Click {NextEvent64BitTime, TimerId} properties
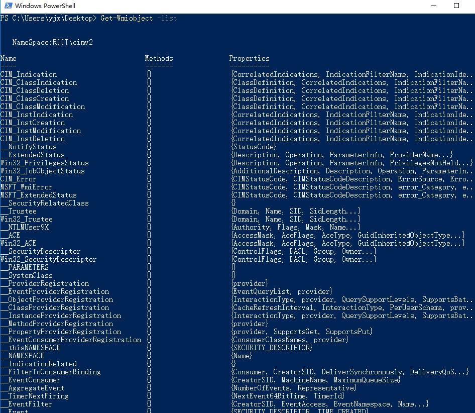Screen dimensions: 475x413 coord(288,396)
